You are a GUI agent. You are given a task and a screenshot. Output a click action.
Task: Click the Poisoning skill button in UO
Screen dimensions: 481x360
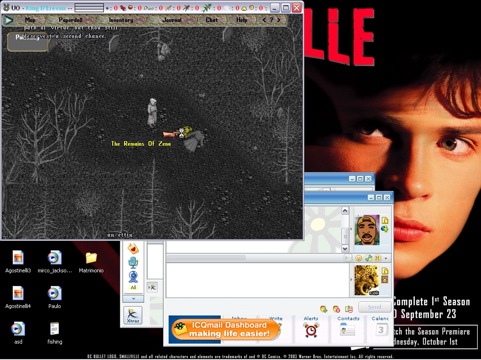pos(27,42)
